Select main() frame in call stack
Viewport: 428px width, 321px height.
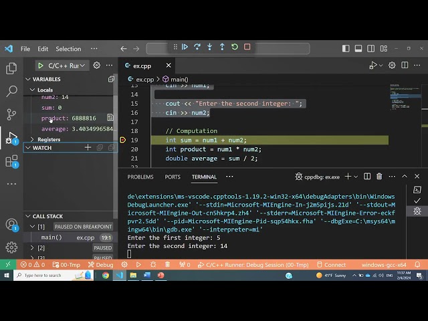[71, 237]
